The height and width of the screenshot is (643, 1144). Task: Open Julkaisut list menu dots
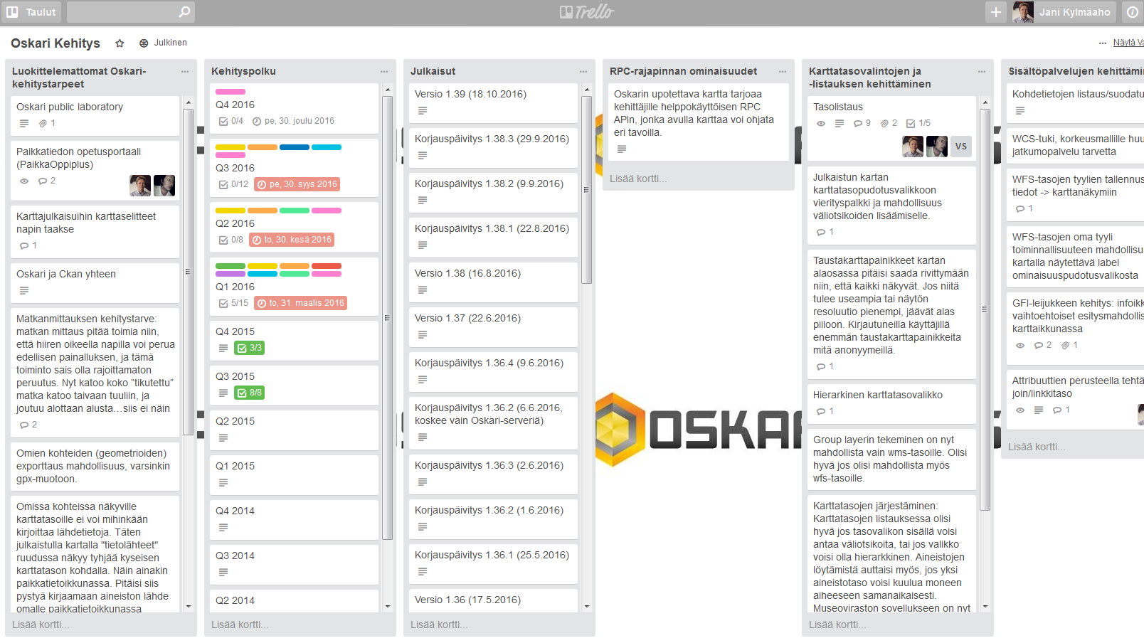click(x=583, y=72)
